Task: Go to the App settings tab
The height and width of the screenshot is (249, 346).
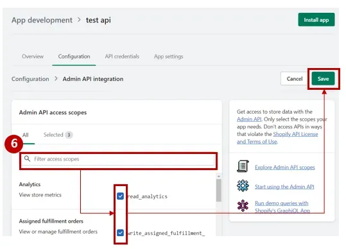Action: click(x=169, y=56)
